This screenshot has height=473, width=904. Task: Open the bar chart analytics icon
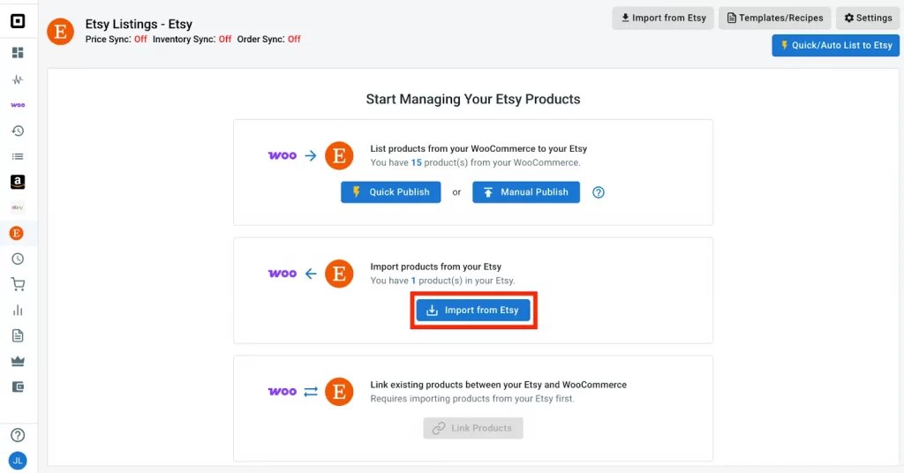(x=18, y=310)
